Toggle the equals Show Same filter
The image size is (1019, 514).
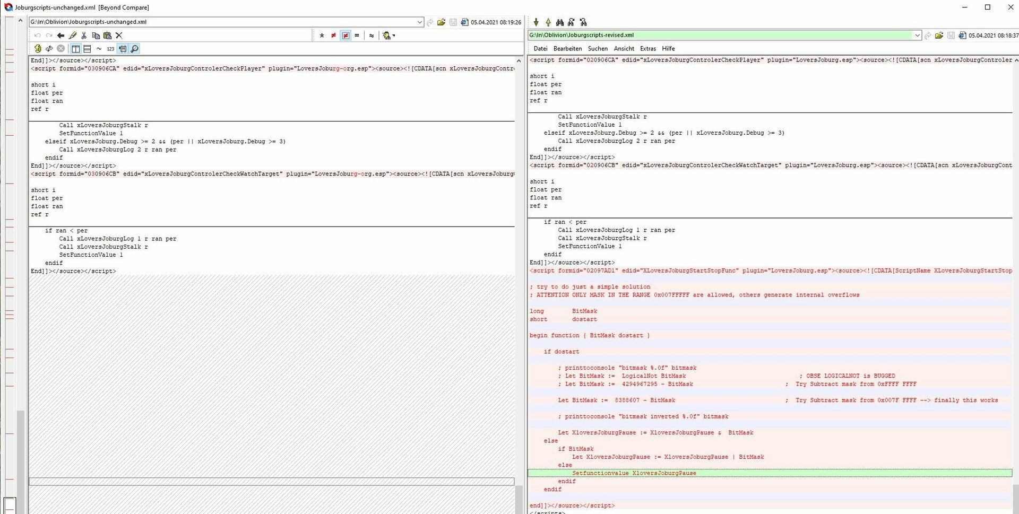[x=357, y=36]
